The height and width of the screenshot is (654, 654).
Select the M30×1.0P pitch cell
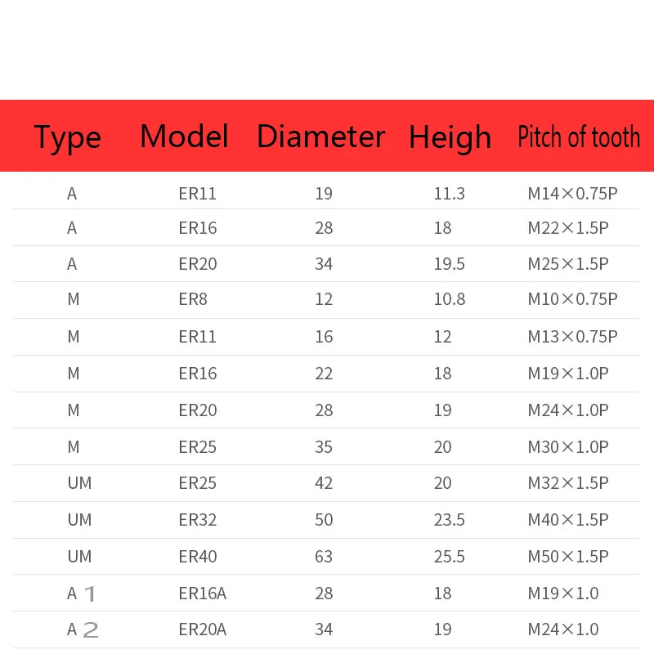pyautogui.click(x=568, y=447)
